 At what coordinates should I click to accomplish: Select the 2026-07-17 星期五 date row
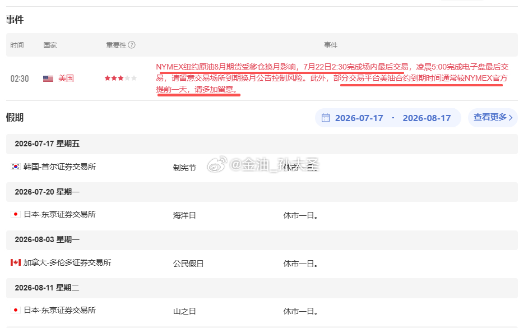pos(262,144)
